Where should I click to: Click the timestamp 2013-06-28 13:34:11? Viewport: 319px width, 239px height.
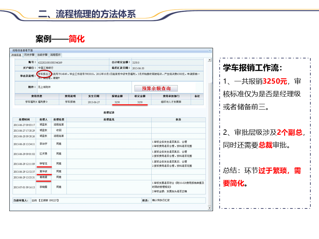24,144
